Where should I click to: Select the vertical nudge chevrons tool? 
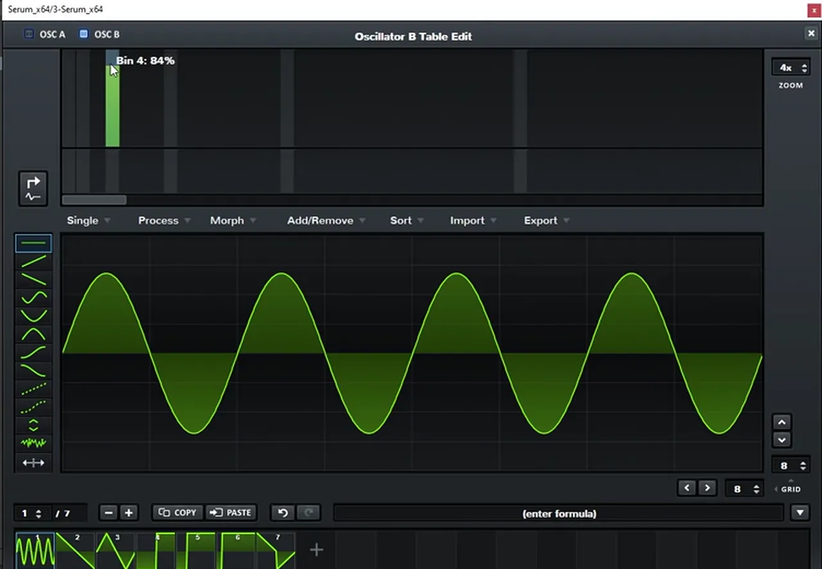33,425
